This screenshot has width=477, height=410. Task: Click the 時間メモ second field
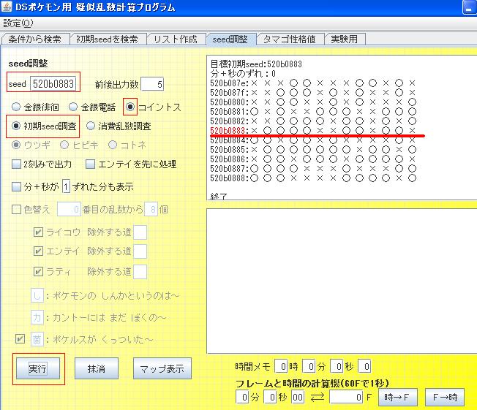pos(337,366)
